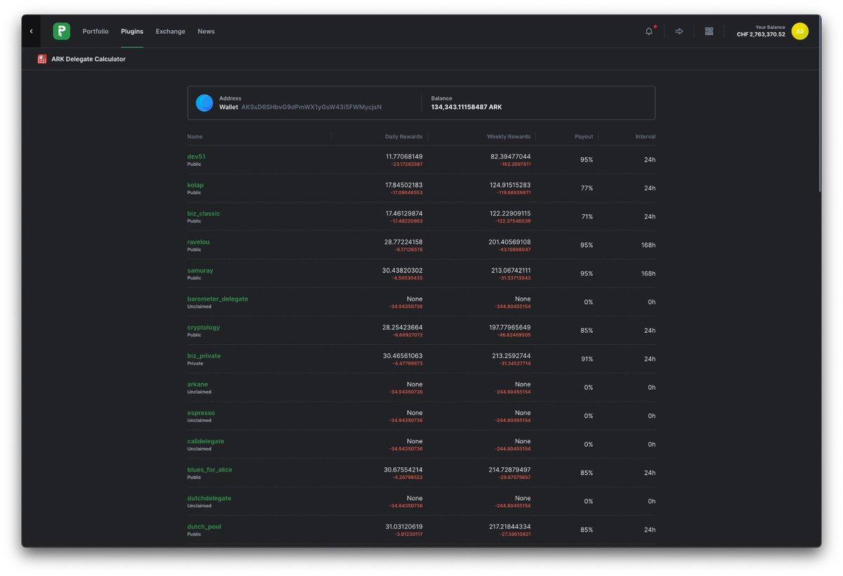This screenshot has width=843, height=576.
Task: Open the biz_classic delegate link
Action: click(x=204, y=214)
